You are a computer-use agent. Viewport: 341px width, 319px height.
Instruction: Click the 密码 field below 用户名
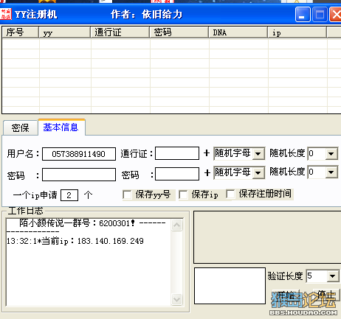(x=79, y=175)
